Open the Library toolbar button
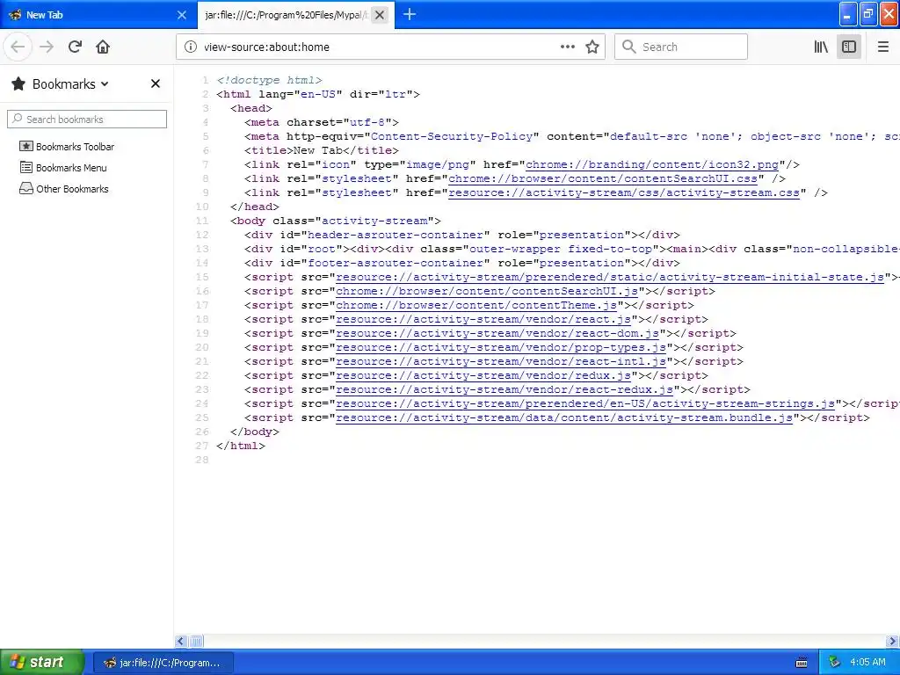The image size is (900, 675). tap(821, 47)
